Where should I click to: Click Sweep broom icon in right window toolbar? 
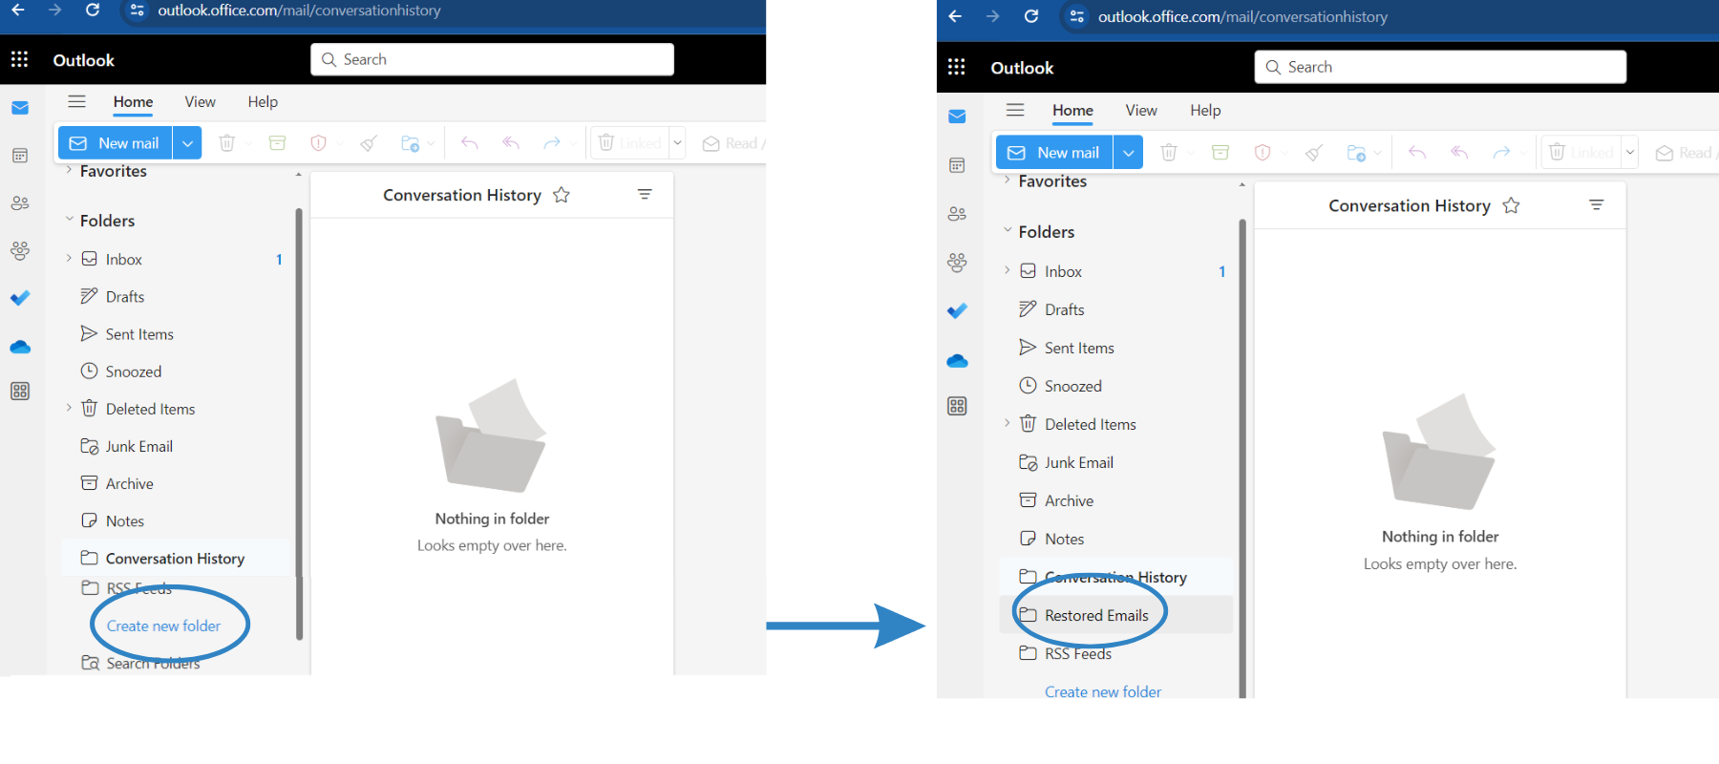coord(1314,153)
